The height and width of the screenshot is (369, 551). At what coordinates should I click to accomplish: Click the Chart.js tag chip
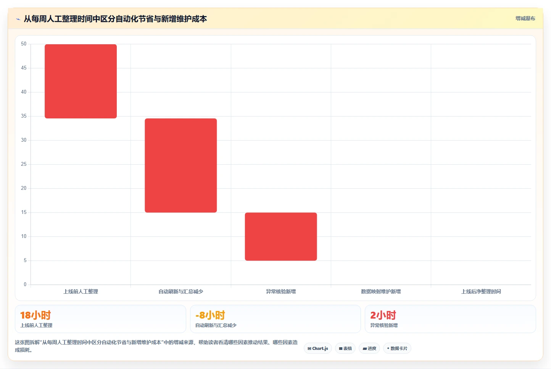point(318,348)
